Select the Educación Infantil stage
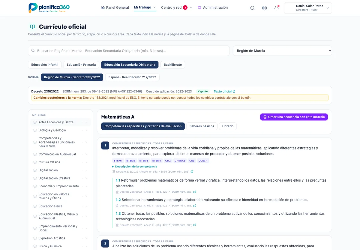Screen dimensions: 360x250 (x=45, y=65)
